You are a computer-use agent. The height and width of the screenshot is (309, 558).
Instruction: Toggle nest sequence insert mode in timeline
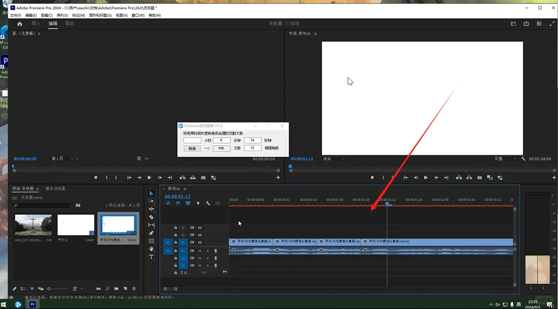(168, 203)
